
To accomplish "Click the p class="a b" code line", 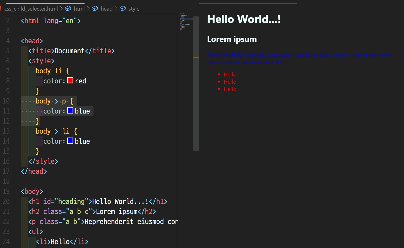I will (103, 221).
